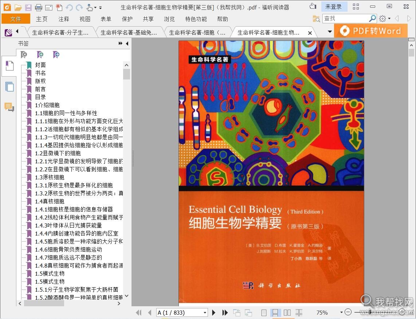Toggle the ribbon display with four-corners icon
This screenshot has height=319, width=416.
(x=356, y=7)
